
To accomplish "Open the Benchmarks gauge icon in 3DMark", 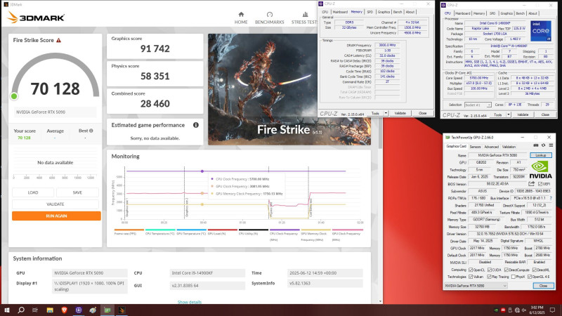I will pos(270,14).
